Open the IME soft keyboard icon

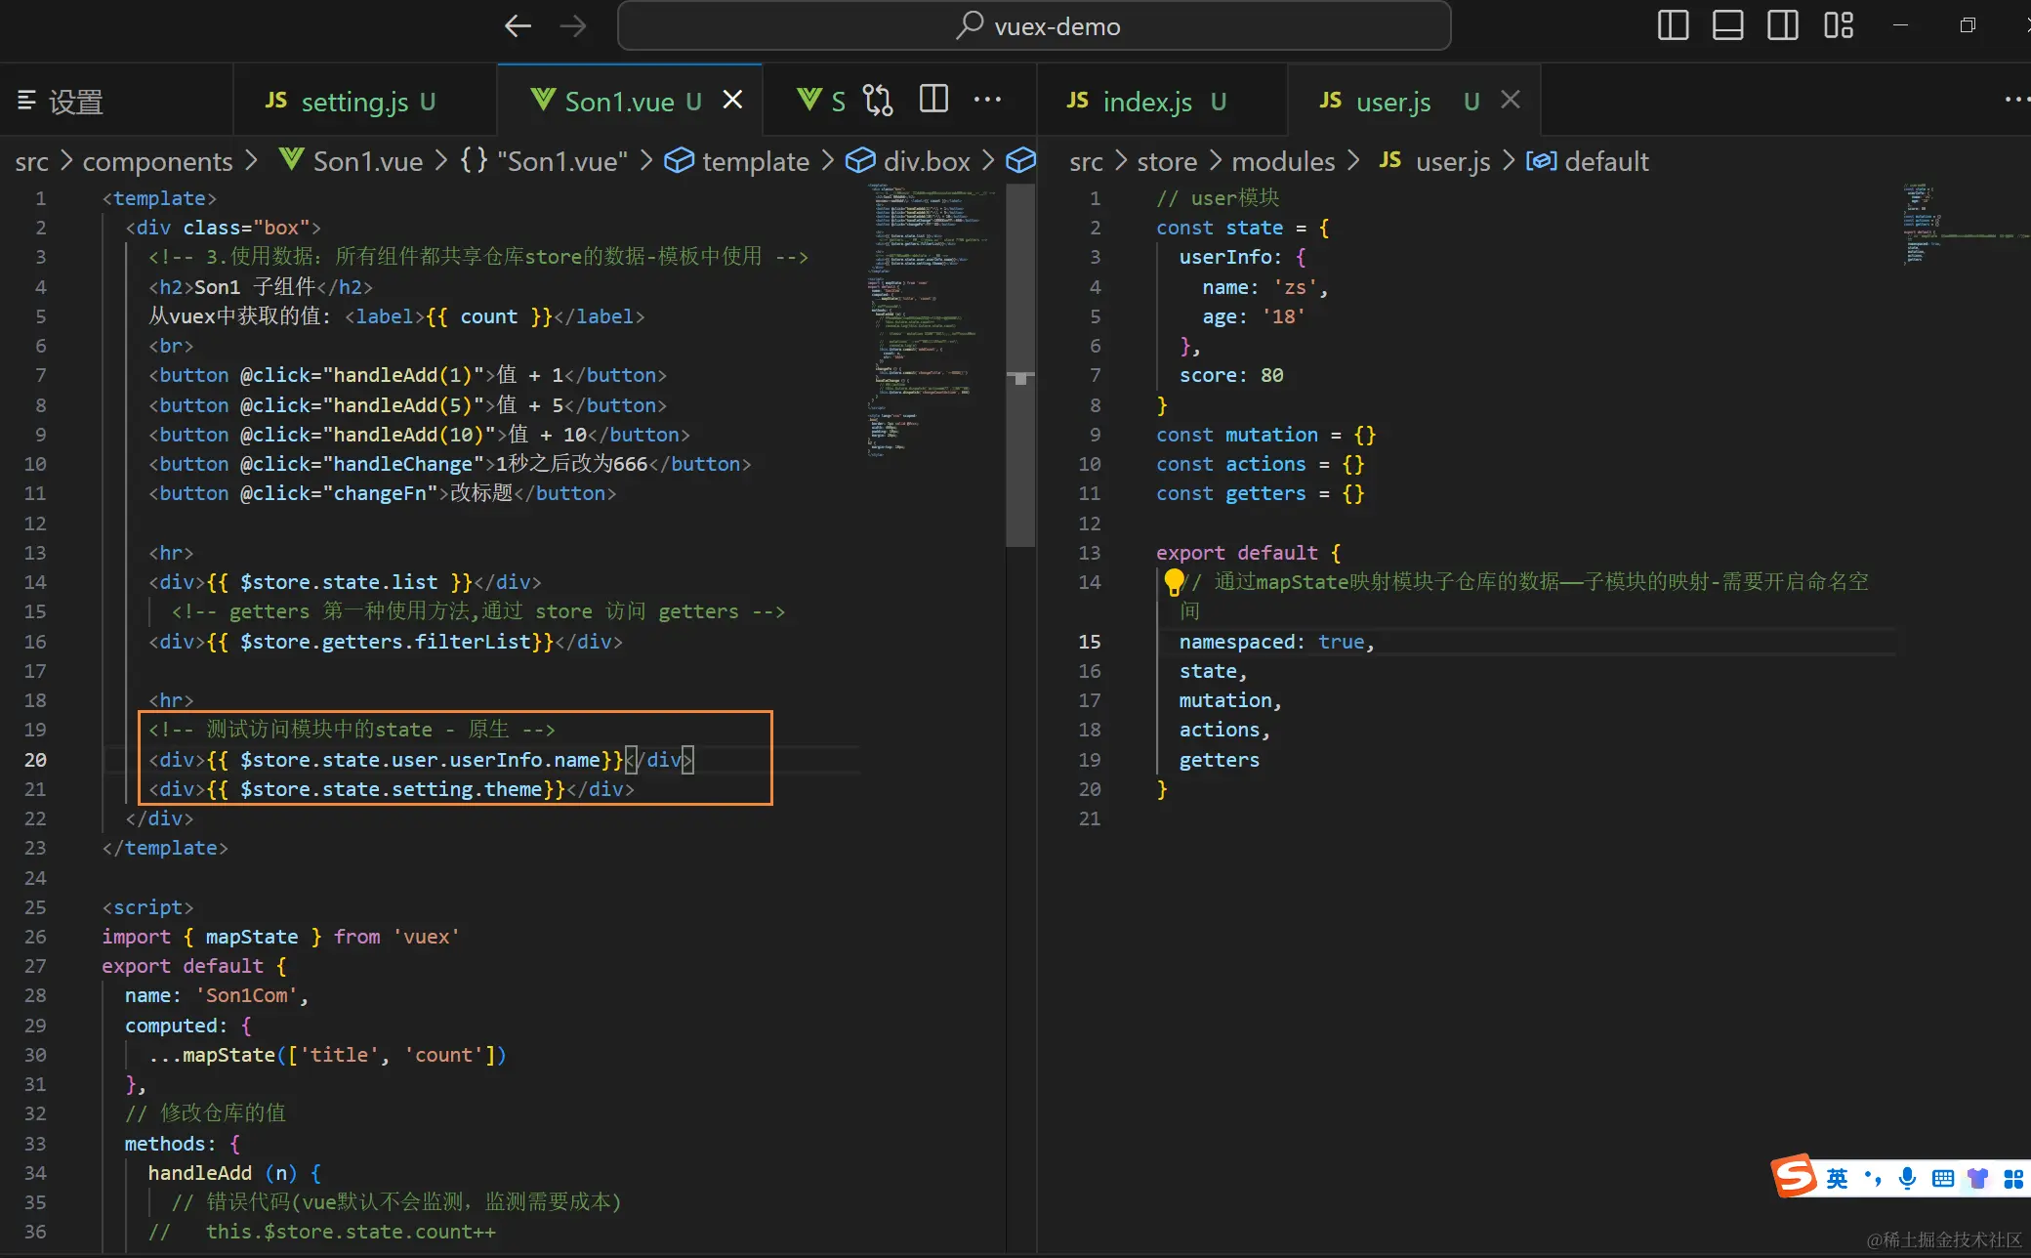1942,1179
